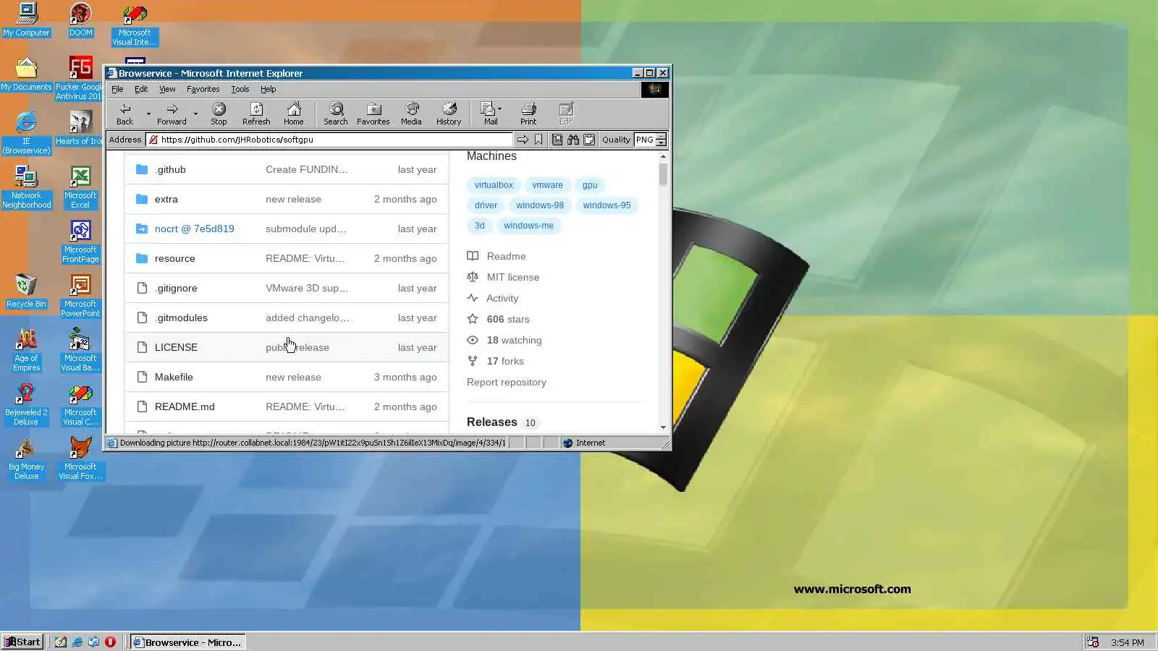The width and height of the screenshot is (1158, 651).
Task: Click the binoculars icon near Quality
Action: 573,140
